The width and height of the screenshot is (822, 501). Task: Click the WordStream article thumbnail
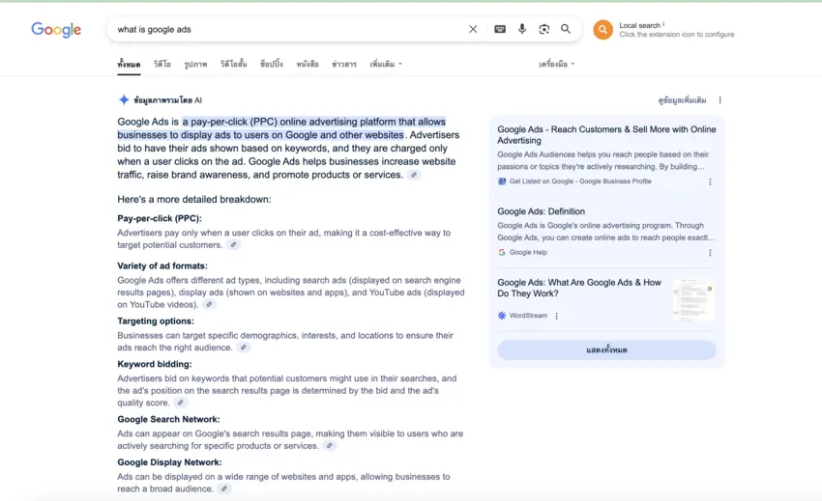click(x=693, y=299)
